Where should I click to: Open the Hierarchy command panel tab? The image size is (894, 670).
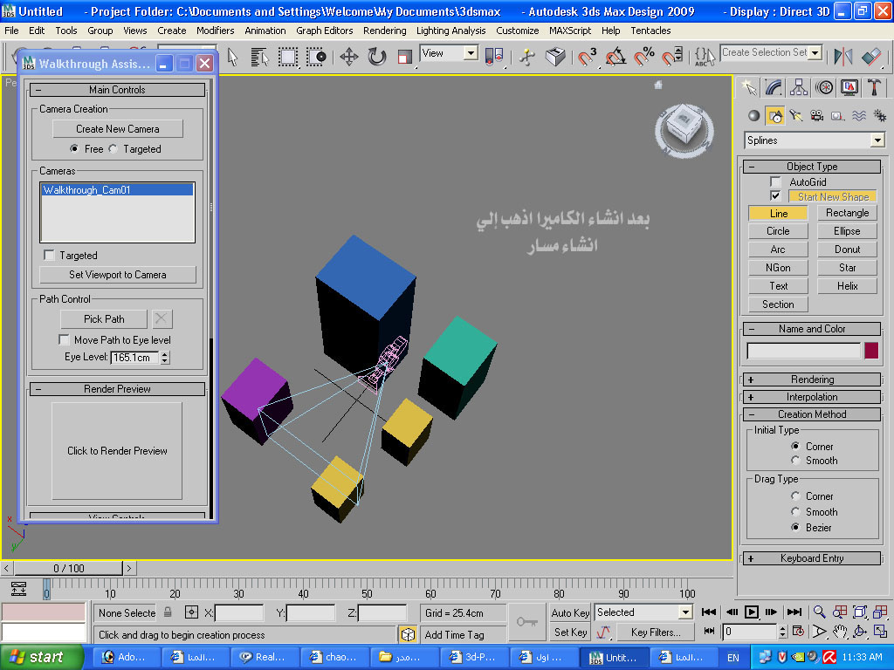[799, 87]
